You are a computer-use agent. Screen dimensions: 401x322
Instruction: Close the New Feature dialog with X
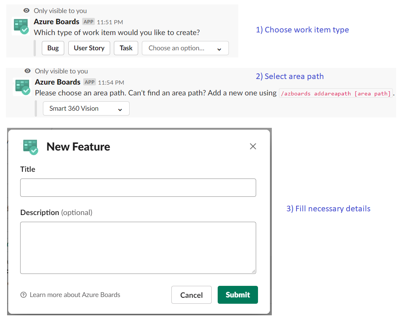253,146
